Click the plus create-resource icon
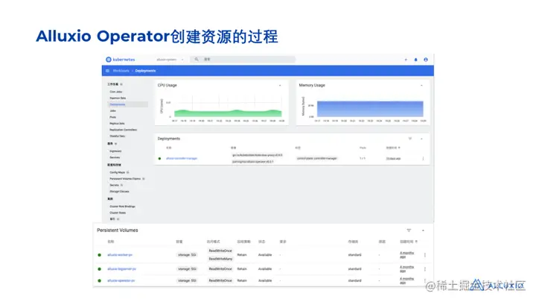 click(406, 60)
